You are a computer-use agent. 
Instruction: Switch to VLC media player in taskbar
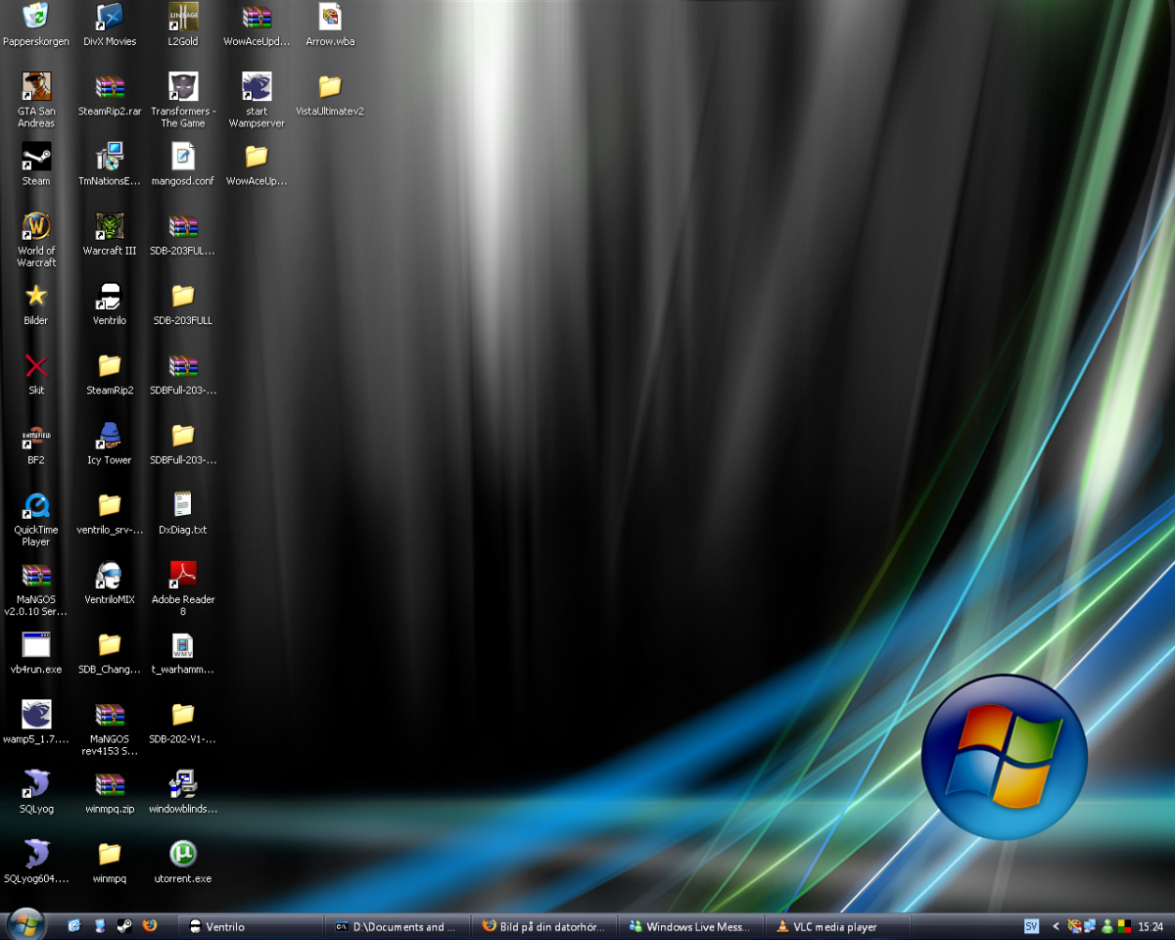838,926
